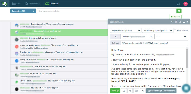
Task: Click the insert image icon
Action: (136, 91)
